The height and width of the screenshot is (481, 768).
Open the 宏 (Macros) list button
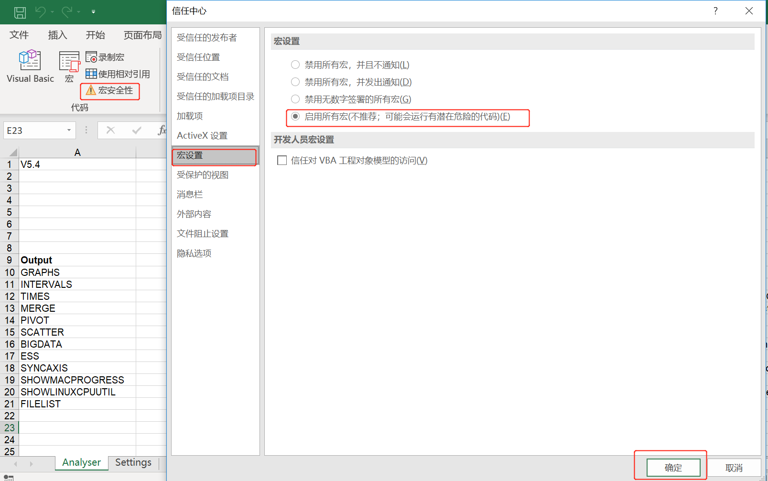pyautogui.click(x=69, y=67)
